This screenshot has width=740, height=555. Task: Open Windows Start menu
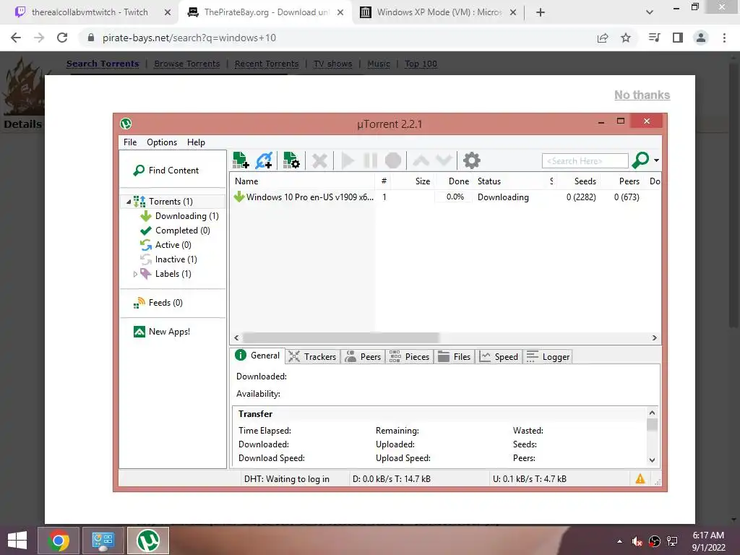pyautogui.click(x=17, y=541)
